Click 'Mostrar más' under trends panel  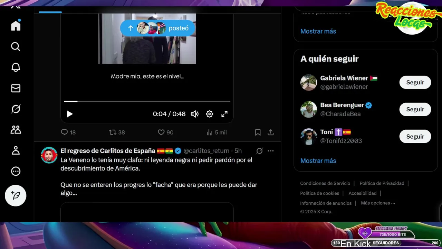318,31
